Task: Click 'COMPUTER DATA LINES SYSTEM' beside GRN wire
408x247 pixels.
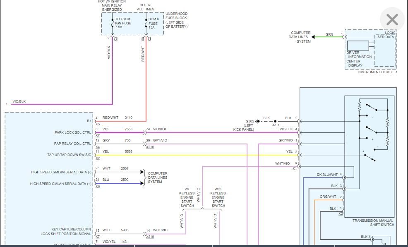Action: (x=300, y=37)
